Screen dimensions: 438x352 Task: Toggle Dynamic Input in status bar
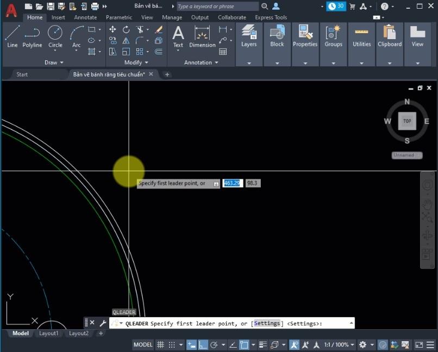[x=191, y=344]
